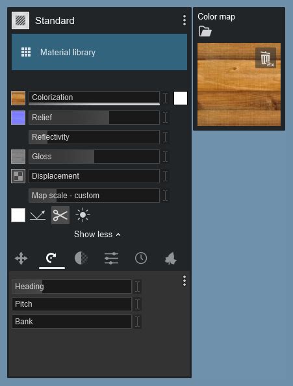Click the large wood Color map preview
Screen dimensions: 293x386
[239, 84]
